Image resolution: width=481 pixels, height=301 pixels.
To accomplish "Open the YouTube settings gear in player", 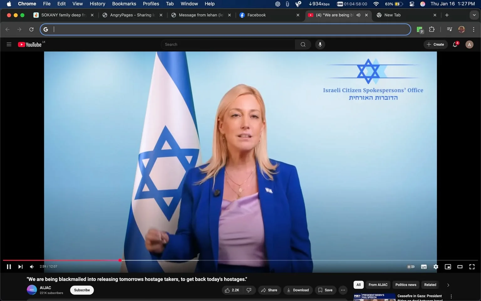I will tap(436, 267).
